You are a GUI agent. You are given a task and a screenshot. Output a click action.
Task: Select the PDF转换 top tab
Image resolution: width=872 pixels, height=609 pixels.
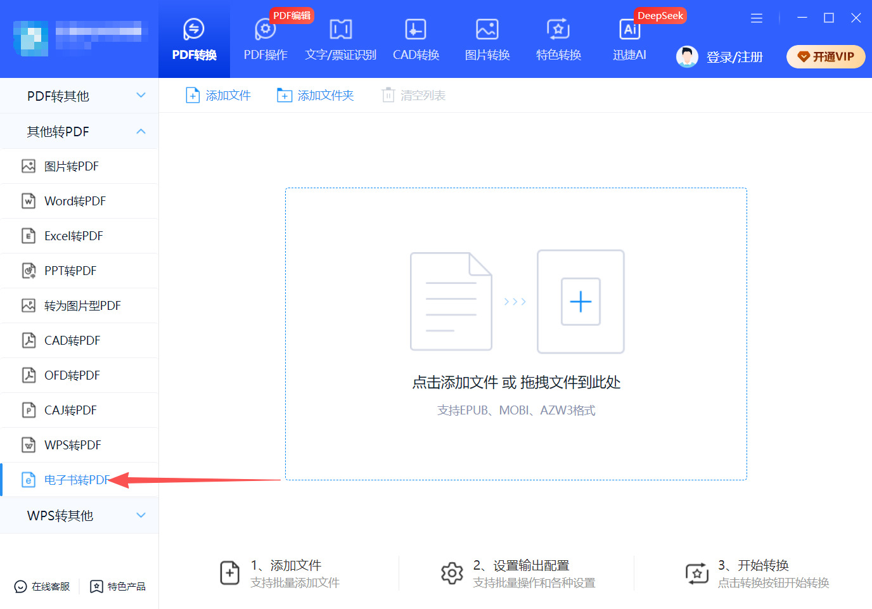[x=194, y=40]
